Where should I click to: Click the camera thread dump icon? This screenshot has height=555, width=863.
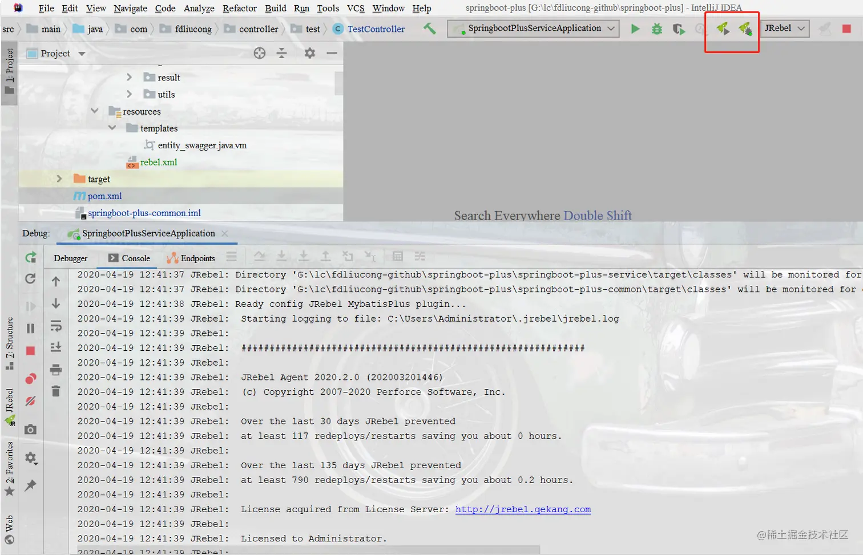click(x=31, y=429)
